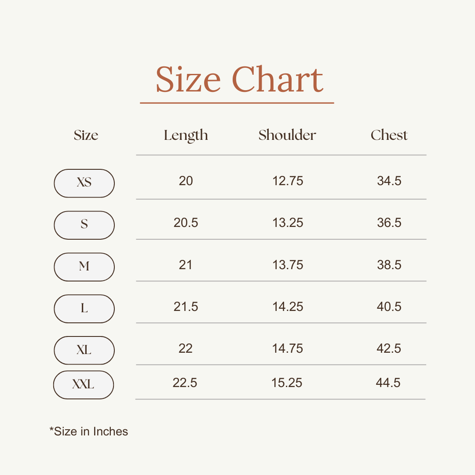Click the L chest value 40.5

(x=389, y=307)
